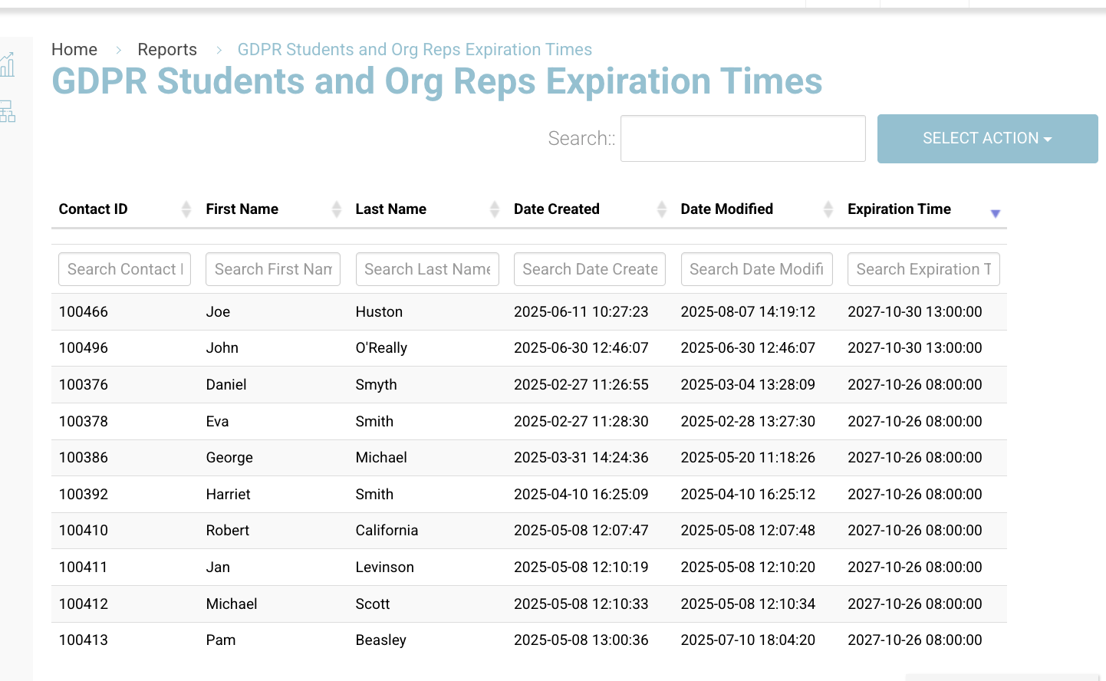Toggle sorting on the Date Modified column

[x=828, y=209]
